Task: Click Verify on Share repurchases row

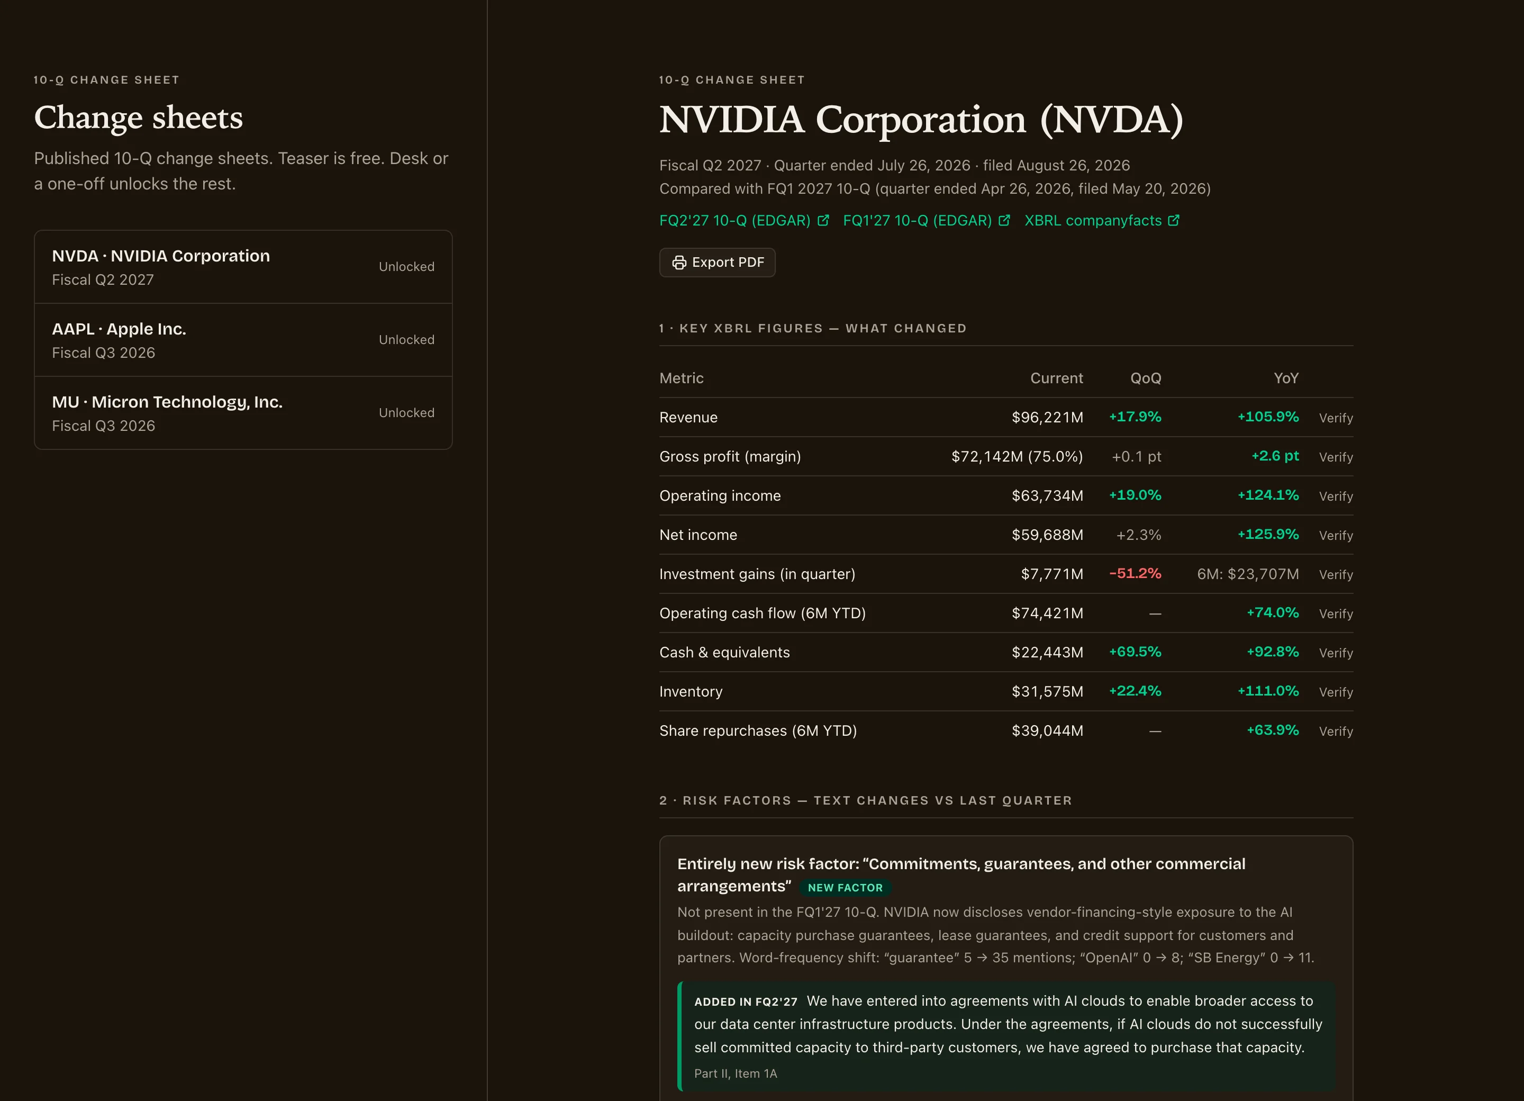Action: 1336,732
